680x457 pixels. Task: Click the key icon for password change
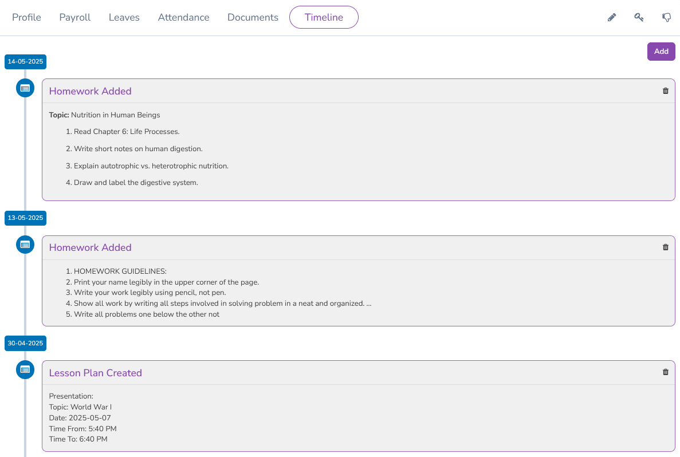(639, 18)
